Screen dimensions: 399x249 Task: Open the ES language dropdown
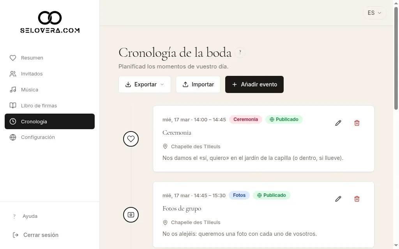374,13
